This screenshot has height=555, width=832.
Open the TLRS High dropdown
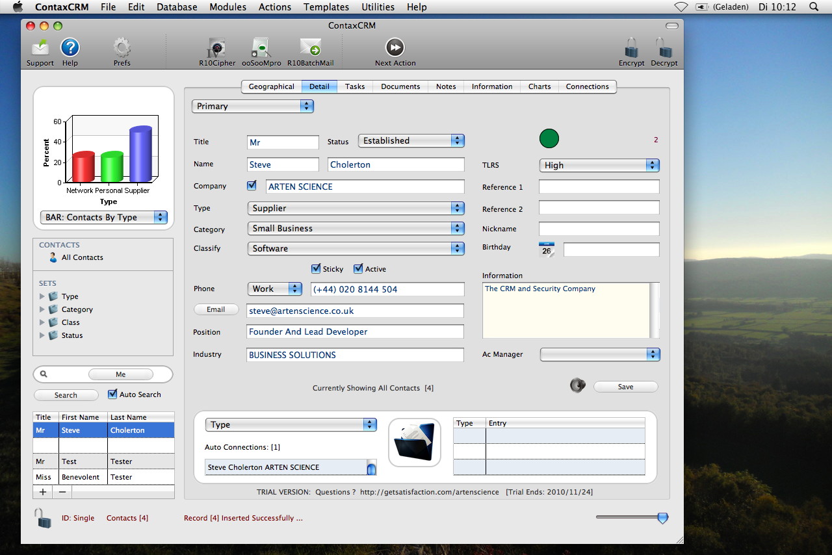pyautogui.click(x=599, y=165)
